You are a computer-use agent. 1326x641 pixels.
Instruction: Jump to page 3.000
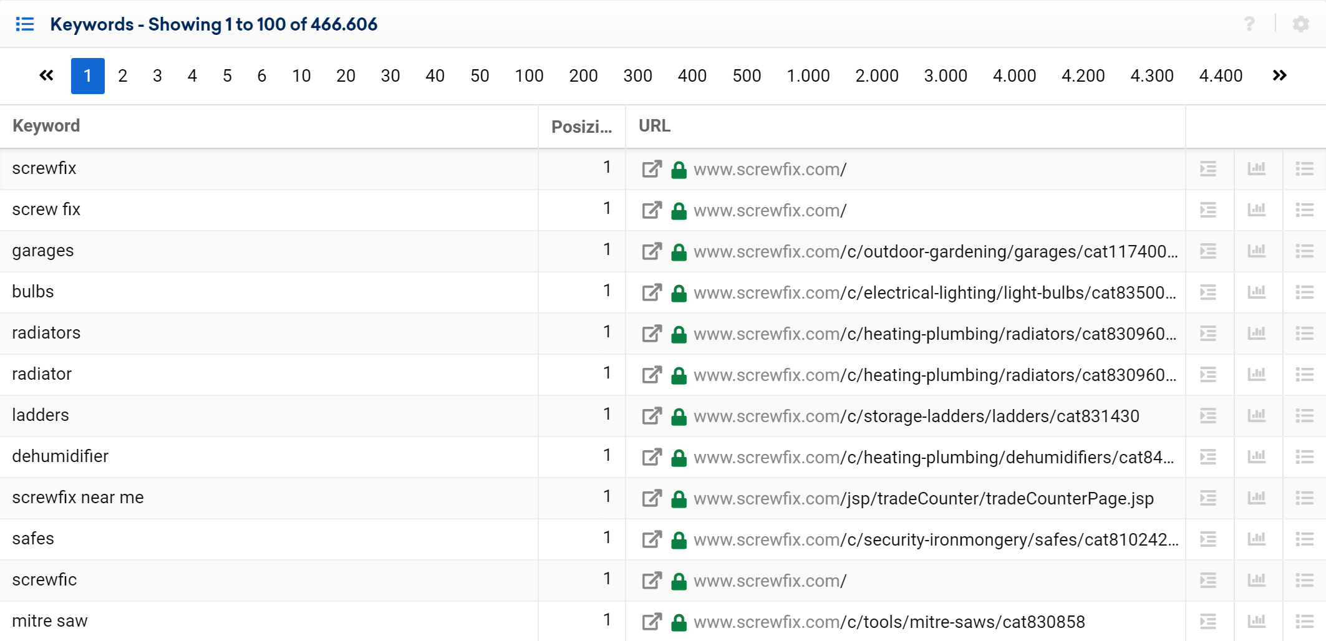coord(946,76)
